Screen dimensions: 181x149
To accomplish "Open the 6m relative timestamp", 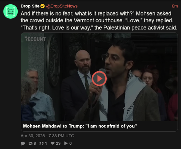I will (x=175, y=6).
